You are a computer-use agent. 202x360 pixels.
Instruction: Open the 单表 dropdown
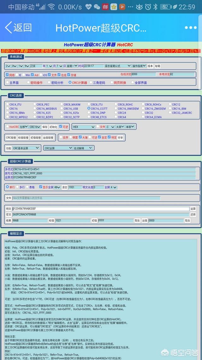point(130,127)
